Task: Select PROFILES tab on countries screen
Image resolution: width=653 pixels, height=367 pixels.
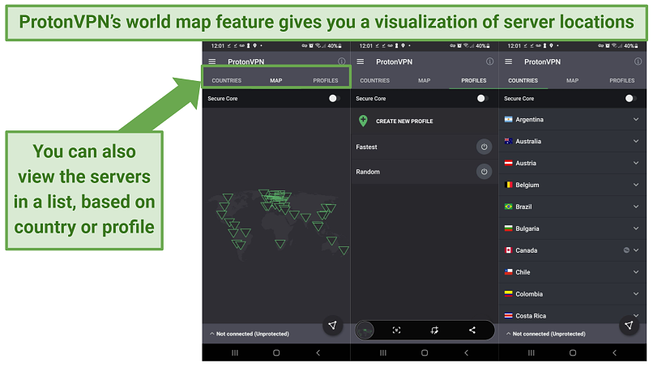Action: click(622, 80)
